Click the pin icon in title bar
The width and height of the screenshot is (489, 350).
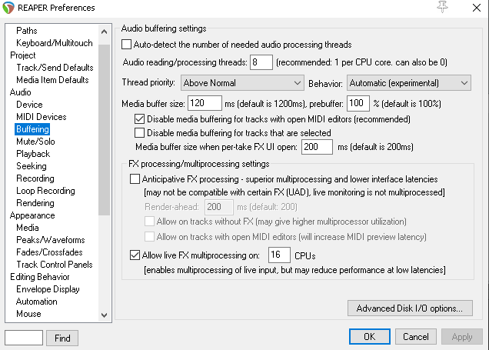pyautogui.click(x=442, y=7)
